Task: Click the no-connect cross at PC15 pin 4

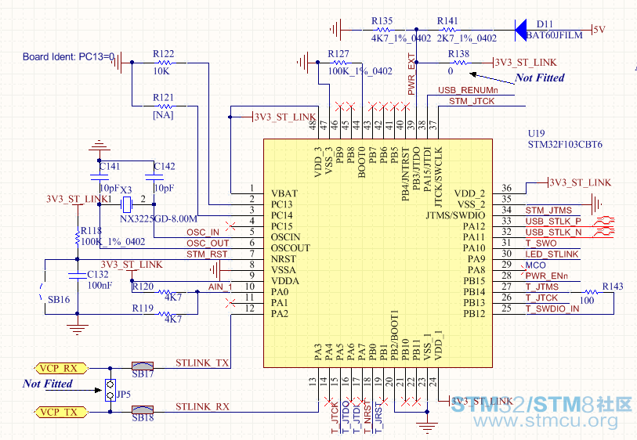Action: pos(231,225)
